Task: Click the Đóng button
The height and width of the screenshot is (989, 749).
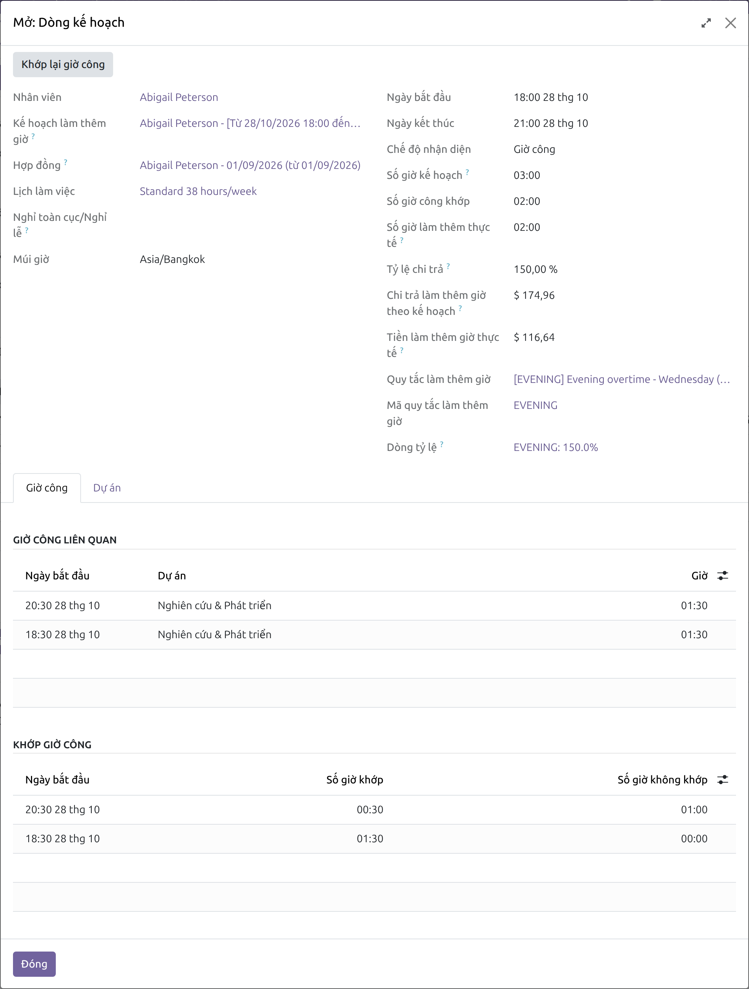Action: click(34, 963)
